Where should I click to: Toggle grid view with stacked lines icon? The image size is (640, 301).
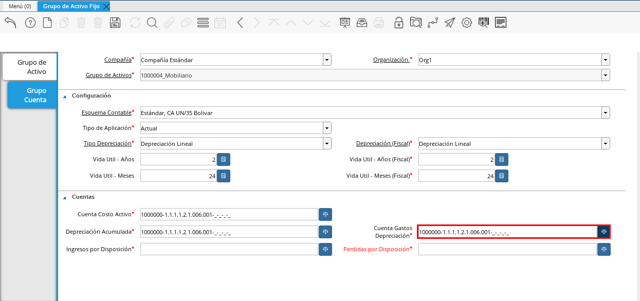[203, 23]
